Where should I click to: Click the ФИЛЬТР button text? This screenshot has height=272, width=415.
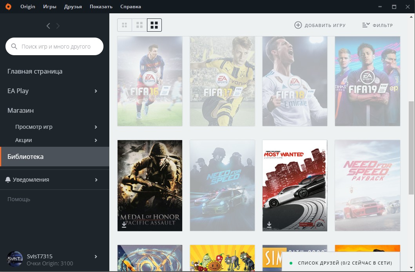coord(383,25)
